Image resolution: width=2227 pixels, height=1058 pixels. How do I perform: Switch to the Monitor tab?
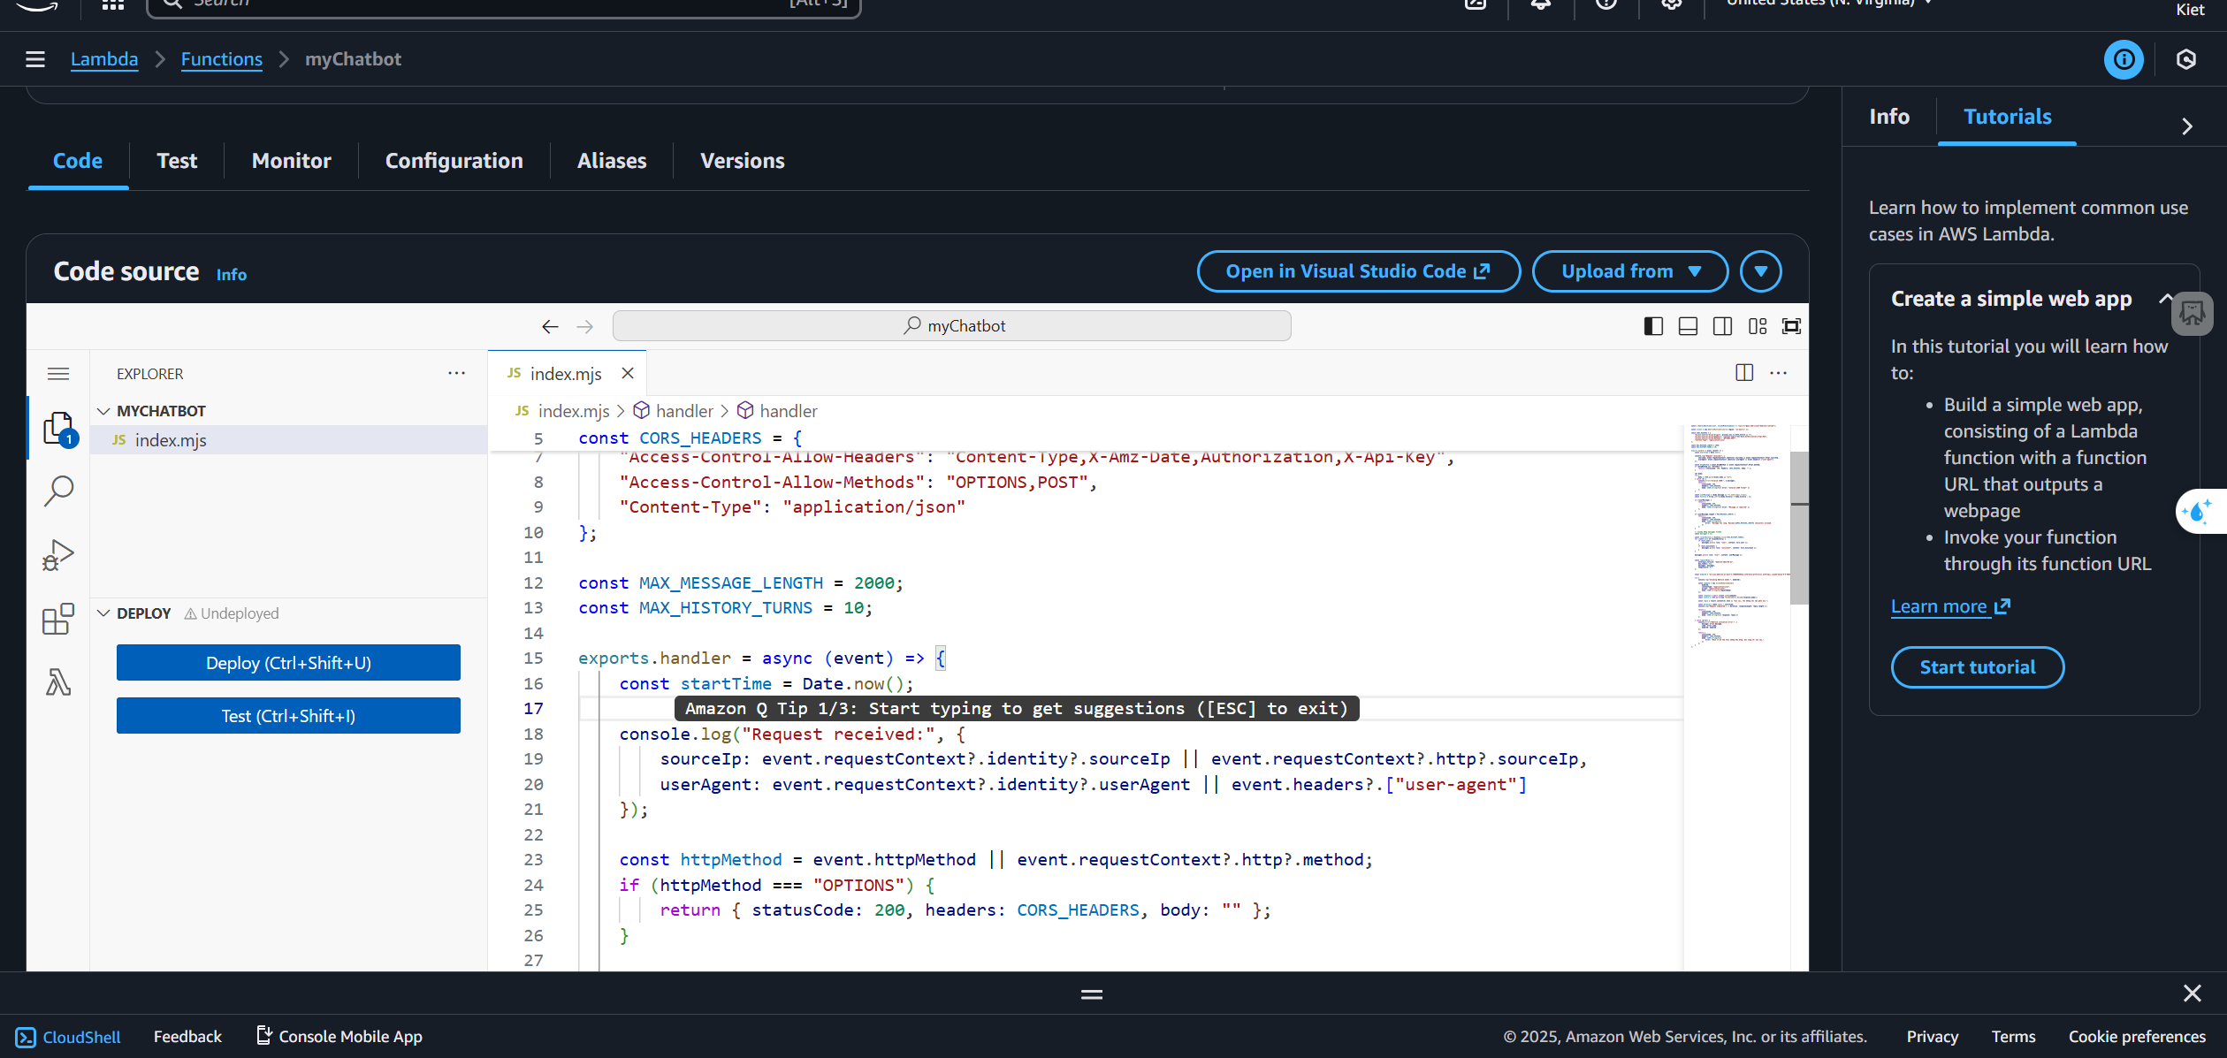tap(291, 161)
